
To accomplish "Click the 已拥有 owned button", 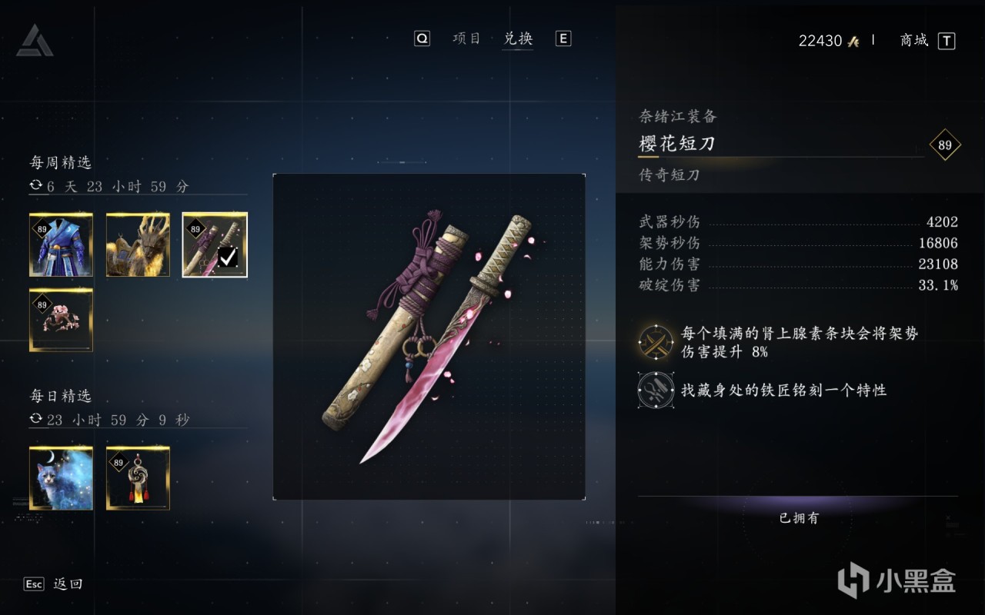I will (x=799, y=518).
